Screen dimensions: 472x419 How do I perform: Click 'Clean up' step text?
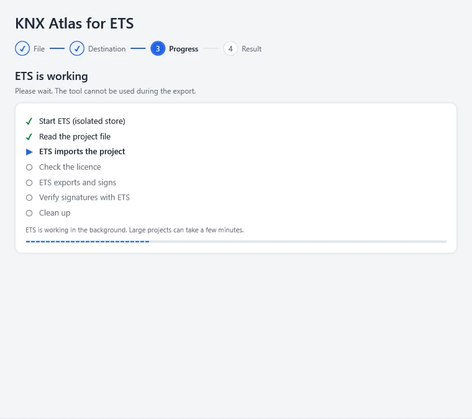click(55, 213)
